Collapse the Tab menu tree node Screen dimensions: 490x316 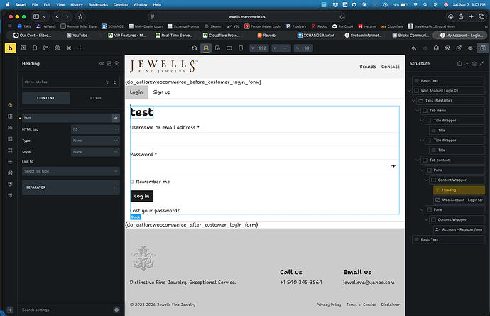418,111
